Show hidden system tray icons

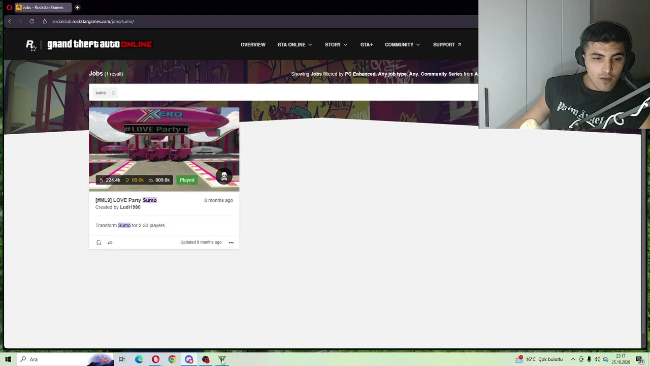coord(573,359)
